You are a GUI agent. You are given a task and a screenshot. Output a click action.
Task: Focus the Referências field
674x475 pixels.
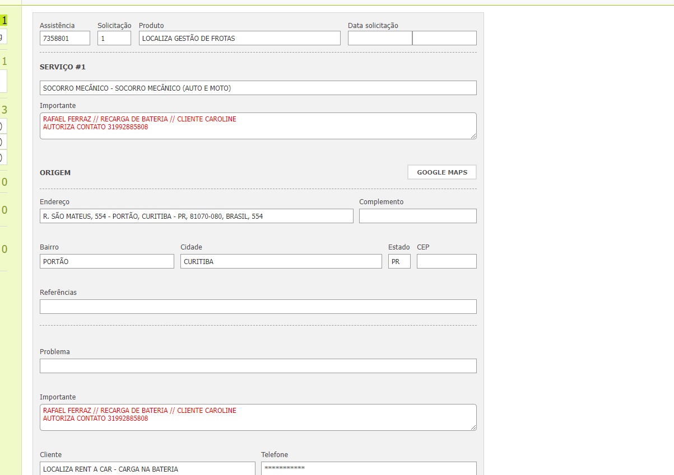(x=258, y=307)
